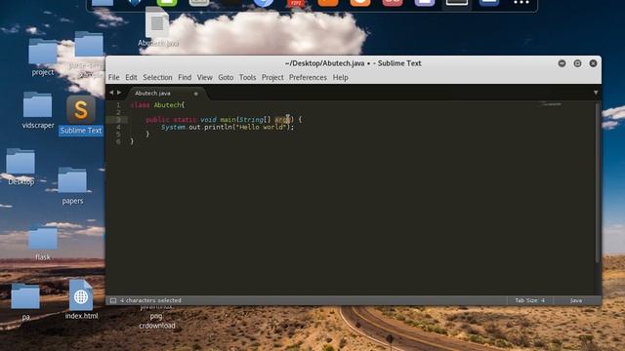Click line number 1 in gutter
This screenshot has height=351, width=625.
118,105
